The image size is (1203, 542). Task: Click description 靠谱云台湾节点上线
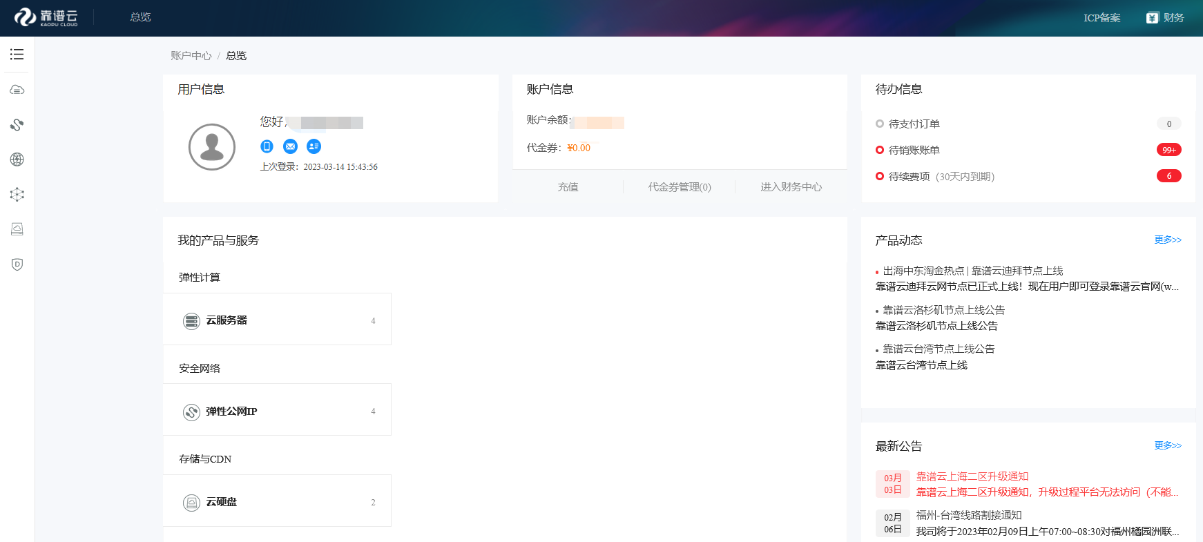pyautogui.click(x=921, y=365)
